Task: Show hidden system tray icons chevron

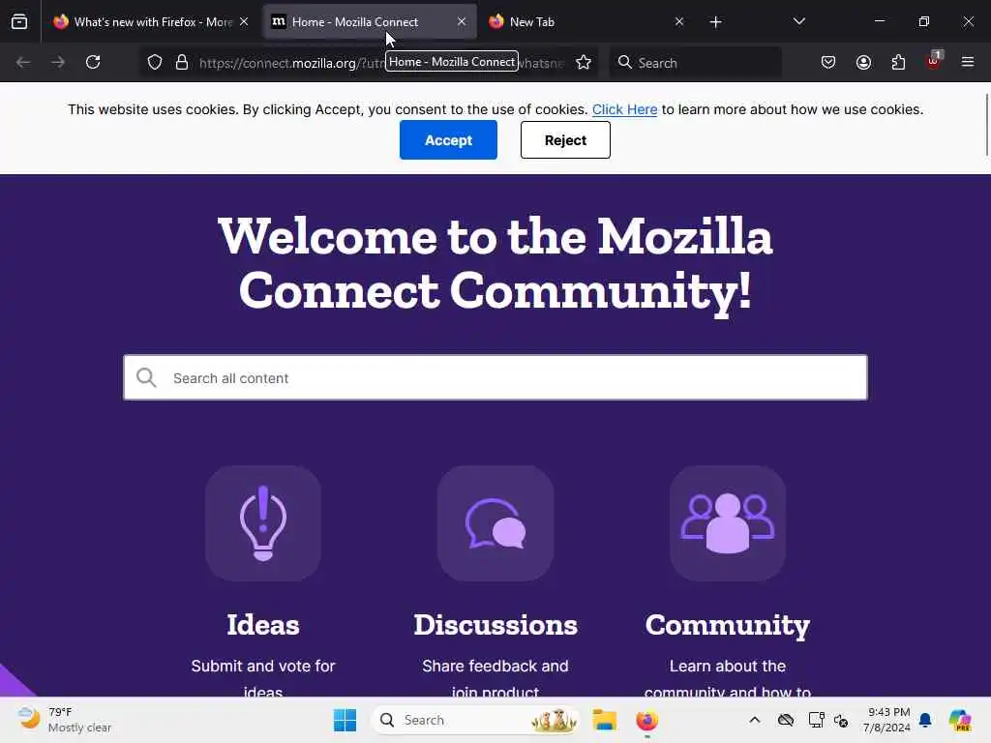Action: [755, 720]
